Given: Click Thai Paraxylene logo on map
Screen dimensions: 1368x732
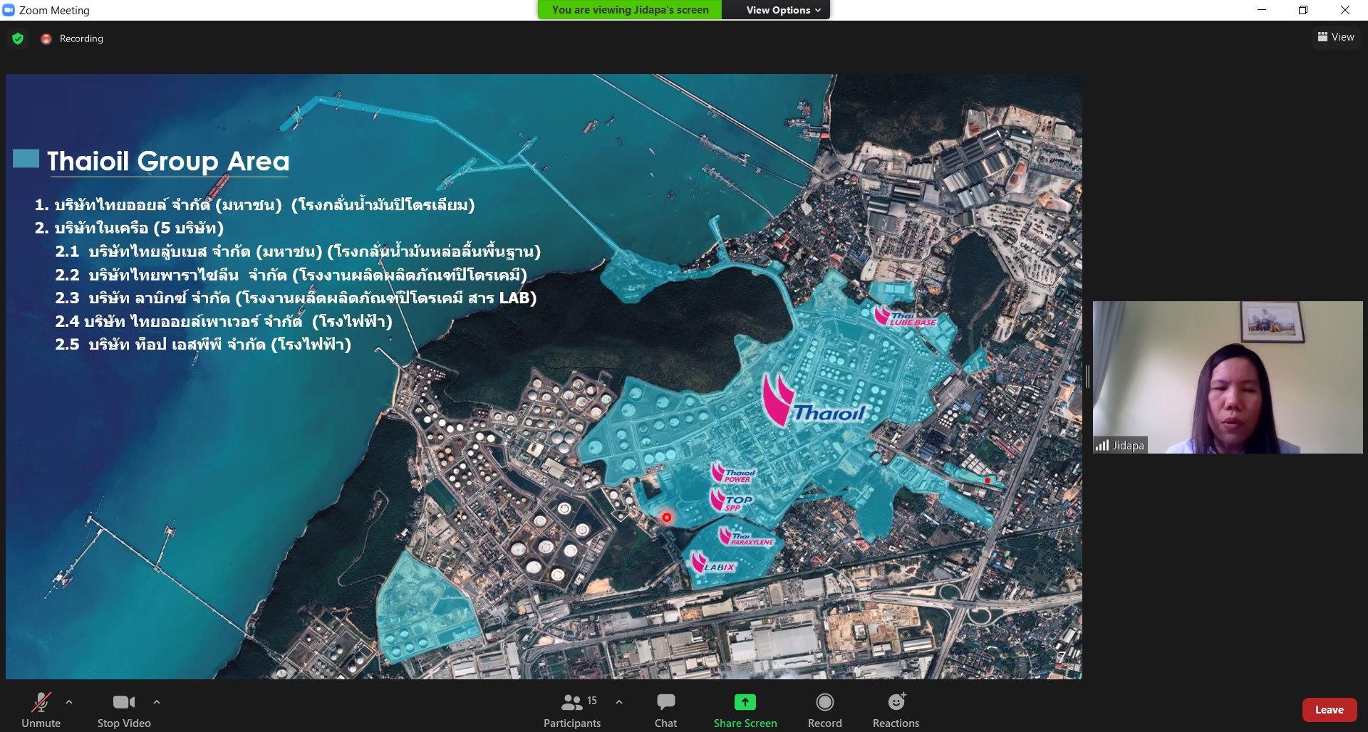Looking at the screenshot, I should click(746, 537).
